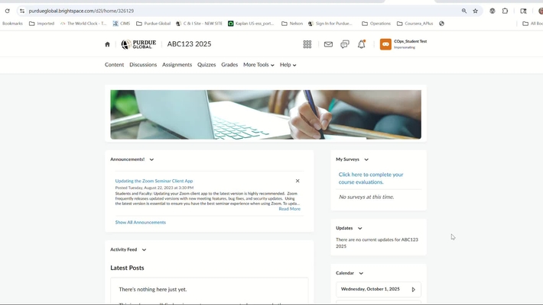Click the Purdue Global logo
Viewport: 543px width, 305px height.
tap(138, 44)
